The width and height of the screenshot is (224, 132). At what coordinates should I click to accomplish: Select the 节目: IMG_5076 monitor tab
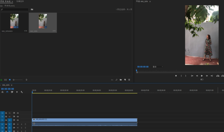pyautogui.click(x=142, y=1)
